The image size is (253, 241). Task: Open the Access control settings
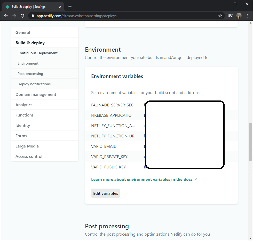coord(28,156)
